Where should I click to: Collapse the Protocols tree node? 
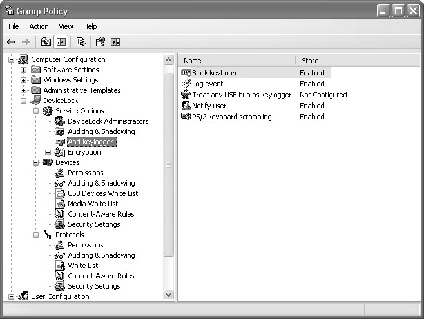point(36,235)
